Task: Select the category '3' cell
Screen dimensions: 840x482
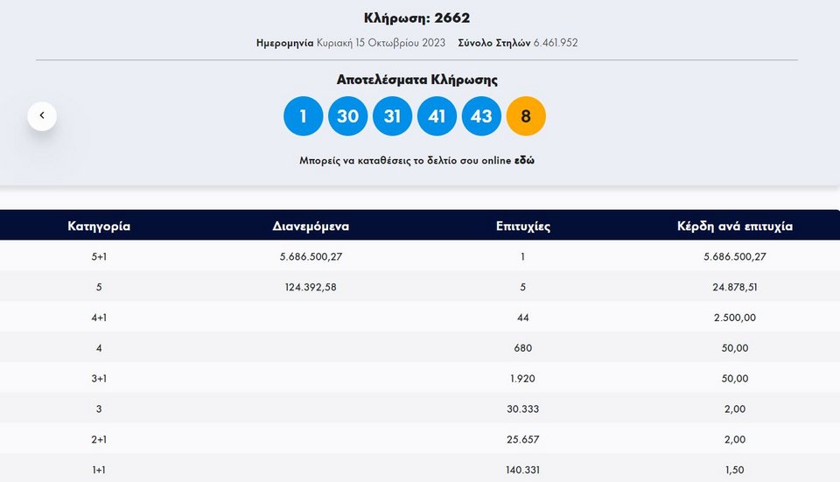Action: (x=99, y=409)
